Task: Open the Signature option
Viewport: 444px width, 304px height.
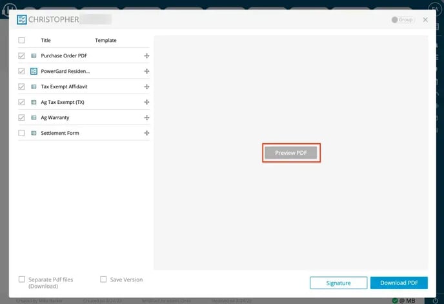Action: 338,283
